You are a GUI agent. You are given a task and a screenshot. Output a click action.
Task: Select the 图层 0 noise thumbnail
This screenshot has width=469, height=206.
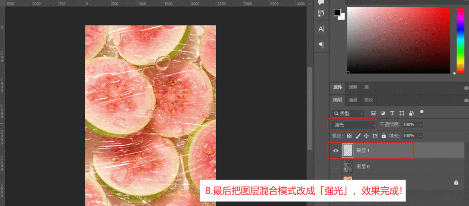pos(348,166)
